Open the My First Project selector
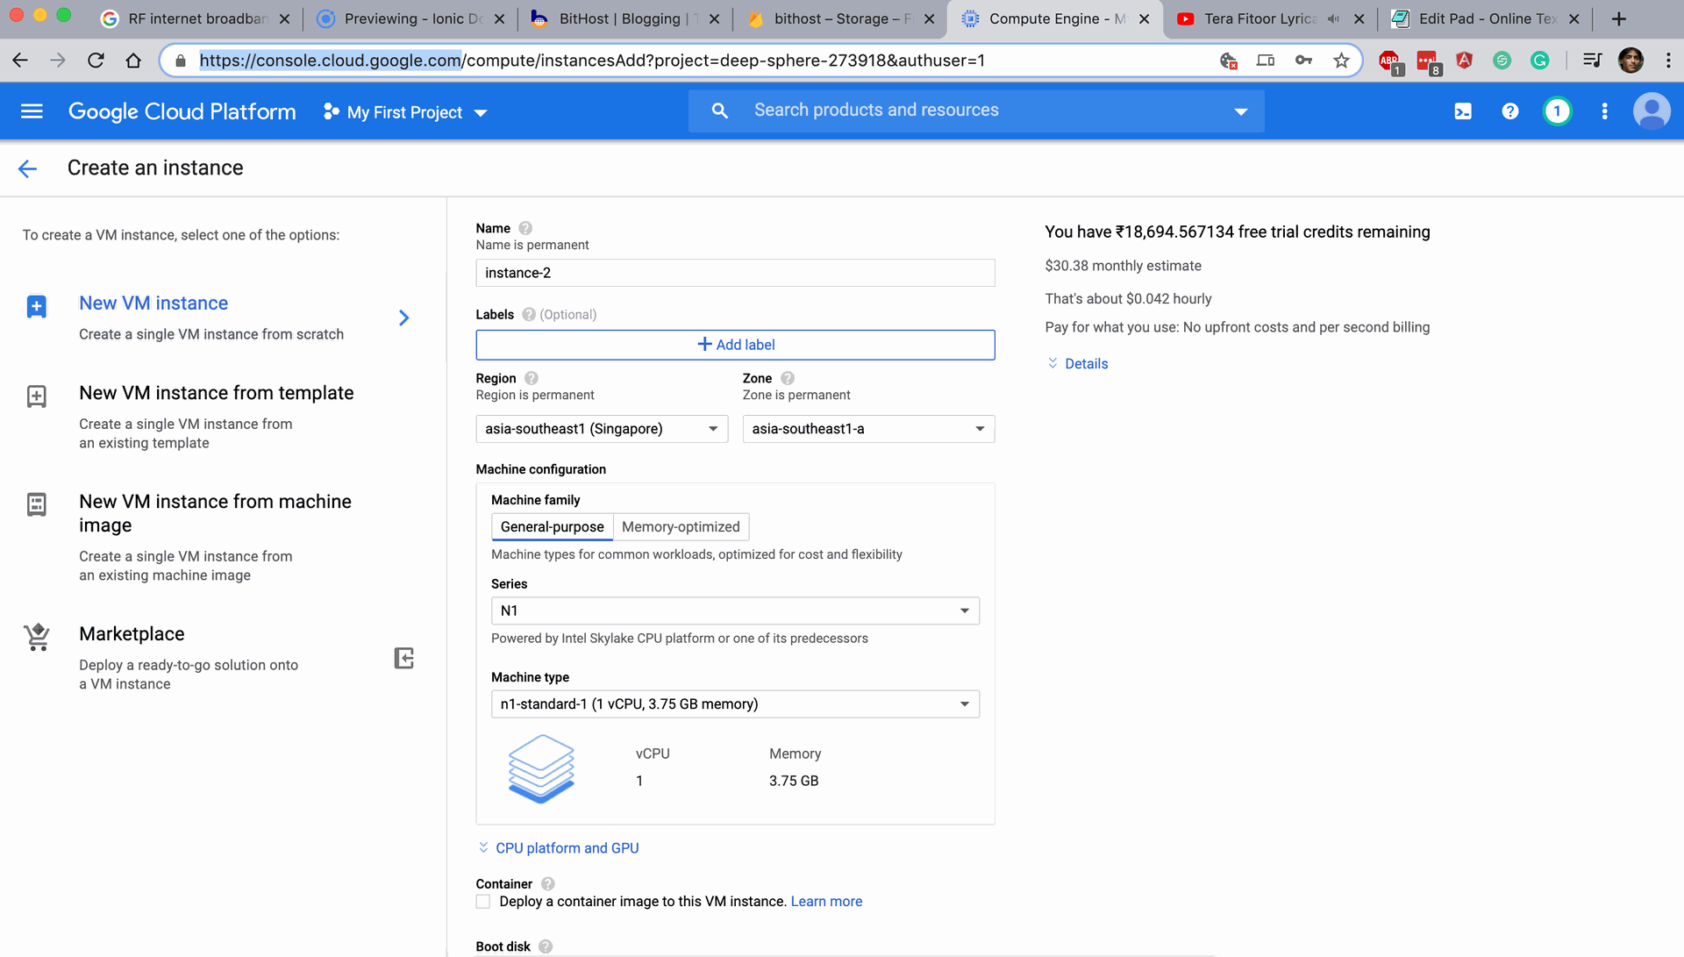Viewport: 1684px width, 957px height. pos(405,112)
